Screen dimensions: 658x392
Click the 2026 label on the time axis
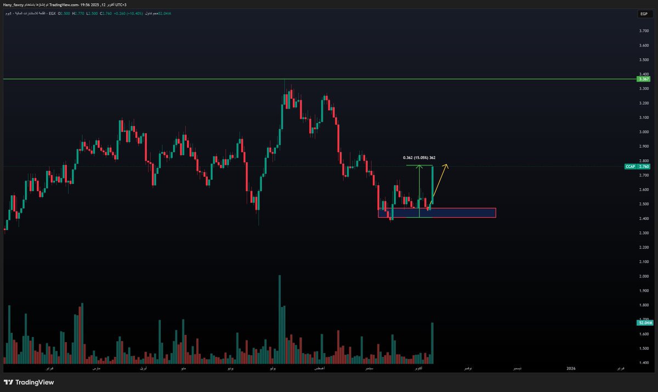[571, 369]
